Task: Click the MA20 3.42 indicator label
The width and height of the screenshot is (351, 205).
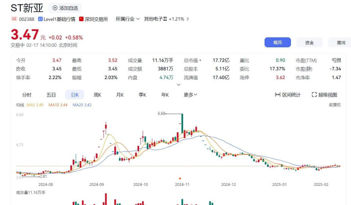Action: coord(82,105)
